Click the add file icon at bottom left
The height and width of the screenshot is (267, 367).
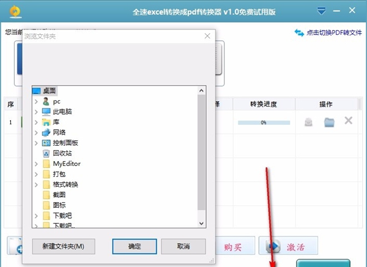coord(16,246)
